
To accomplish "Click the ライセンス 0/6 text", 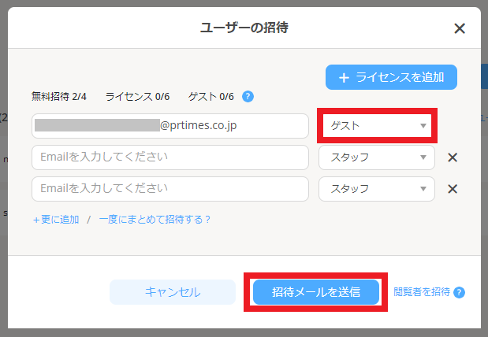I will pyautogui.click(x=137, y=96).
